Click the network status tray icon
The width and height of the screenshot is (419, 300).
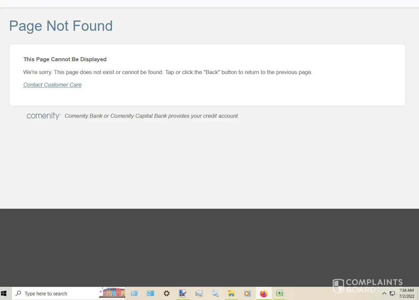(x=392, y=293)
